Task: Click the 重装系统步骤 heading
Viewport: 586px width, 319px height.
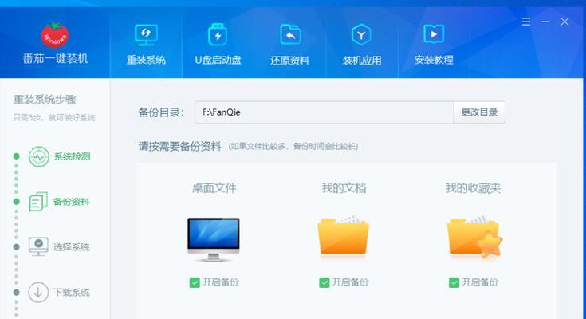Action: tap(45, 100)
